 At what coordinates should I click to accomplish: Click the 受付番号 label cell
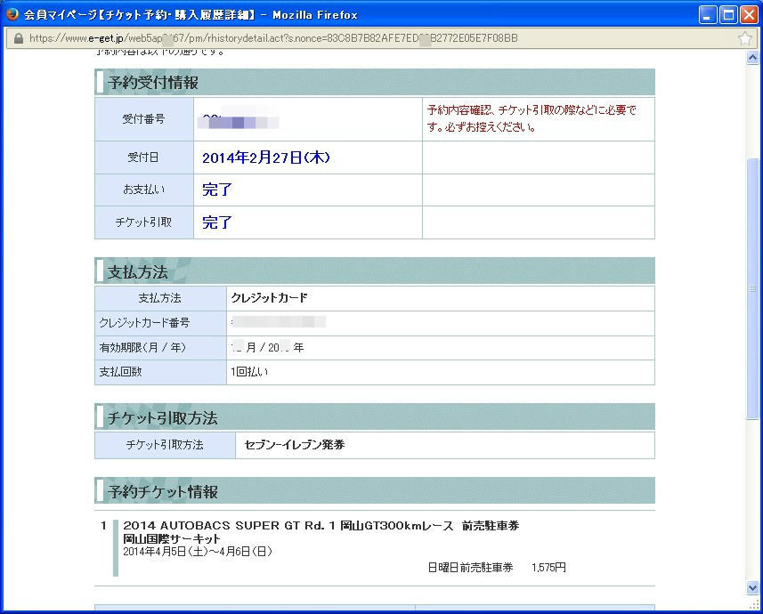[144, 119]
